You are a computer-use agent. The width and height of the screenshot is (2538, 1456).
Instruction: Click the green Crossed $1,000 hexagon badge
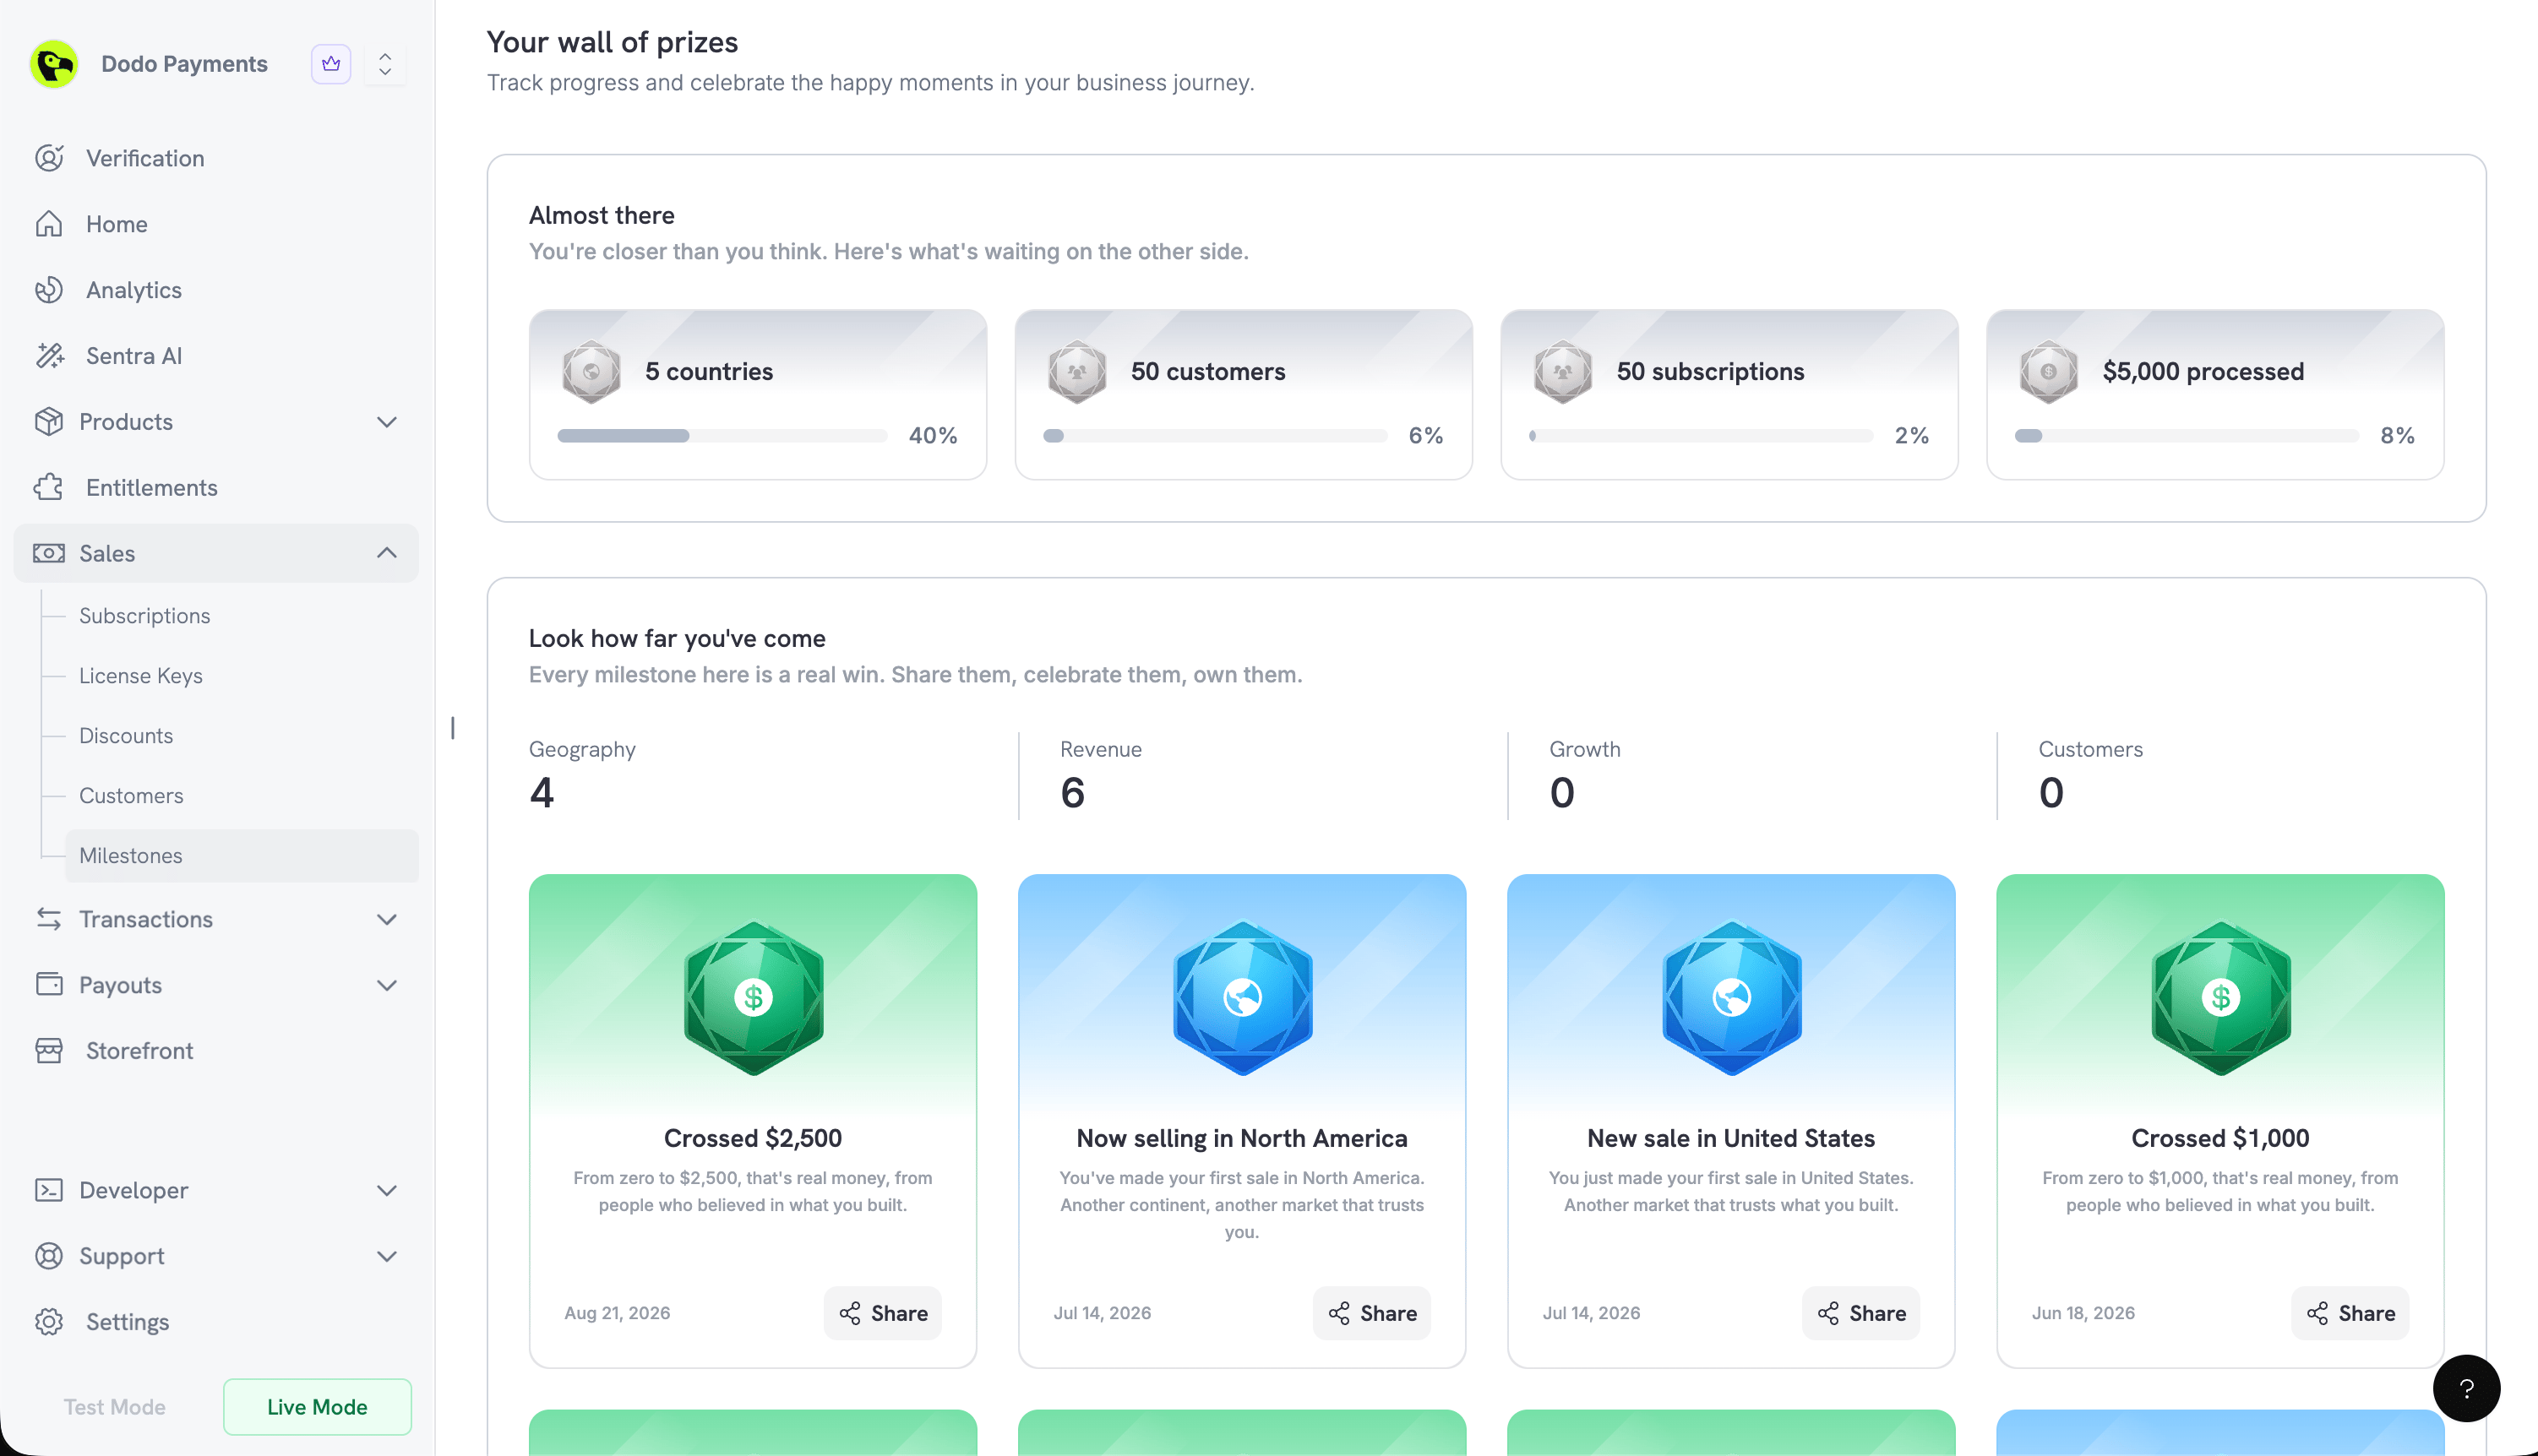[2221, 998]
